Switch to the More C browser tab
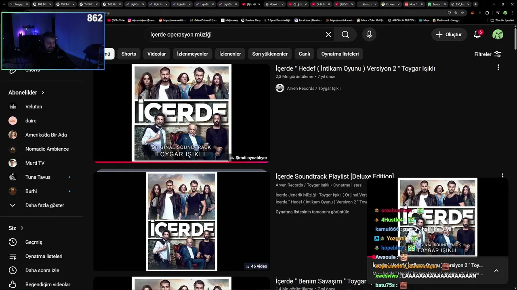The image size is (517, 290). click(x=413, y=4)
